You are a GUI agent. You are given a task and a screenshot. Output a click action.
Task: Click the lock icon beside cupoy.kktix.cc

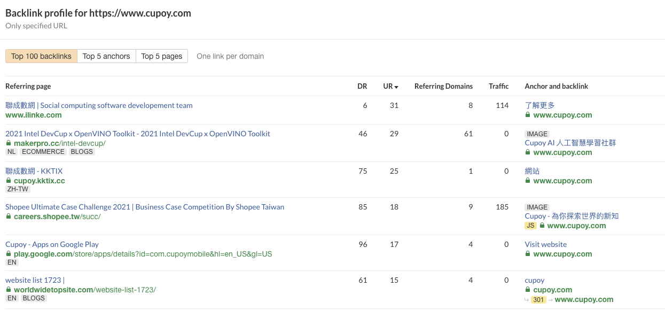9,181
